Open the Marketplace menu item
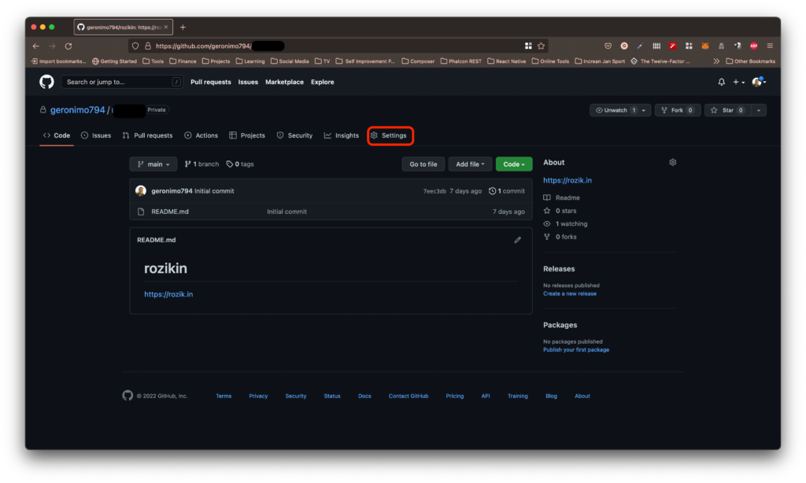This screenshot has height=483, width=806. (x=283, y=82)
